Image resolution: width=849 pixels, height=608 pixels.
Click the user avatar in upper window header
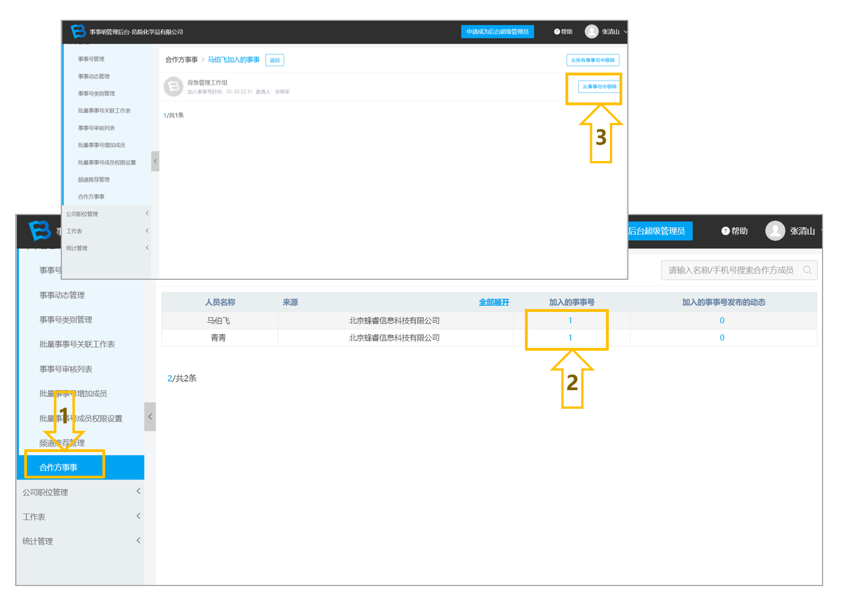click(591, 32)
